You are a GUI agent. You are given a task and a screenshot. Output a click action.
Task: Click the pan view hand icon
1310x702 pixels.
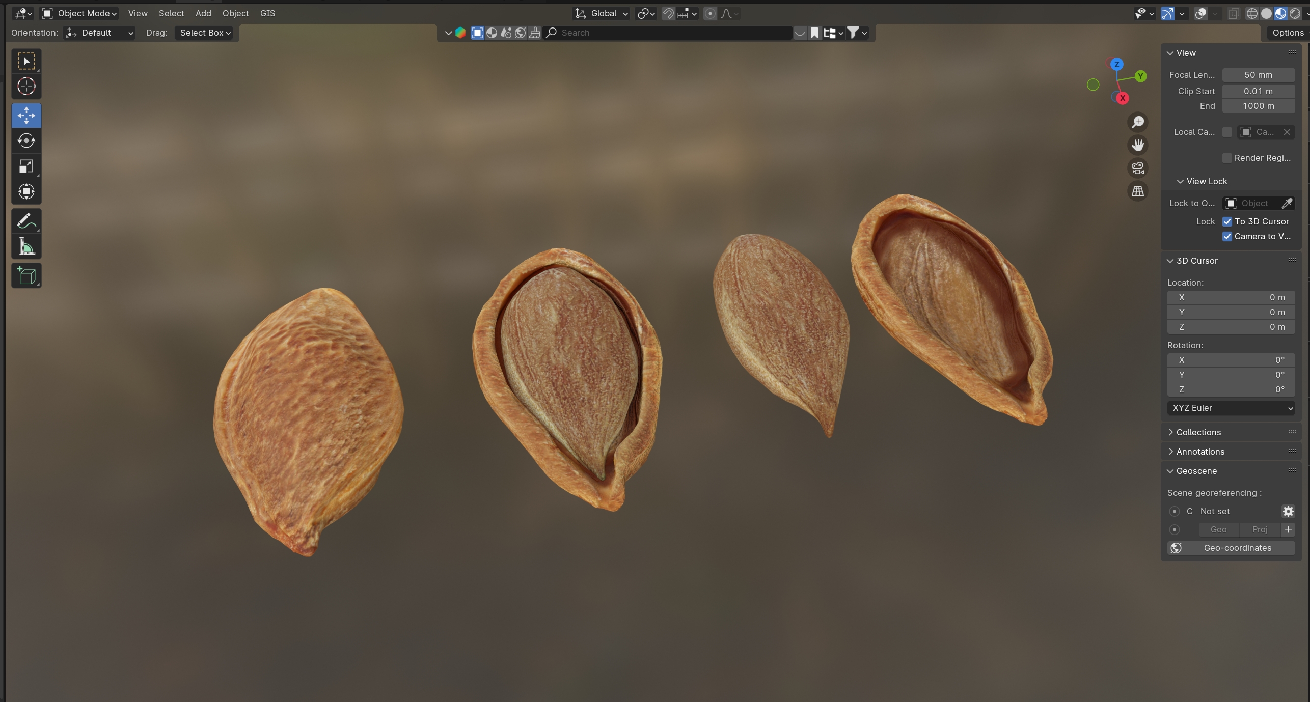tap(1137, 145)
